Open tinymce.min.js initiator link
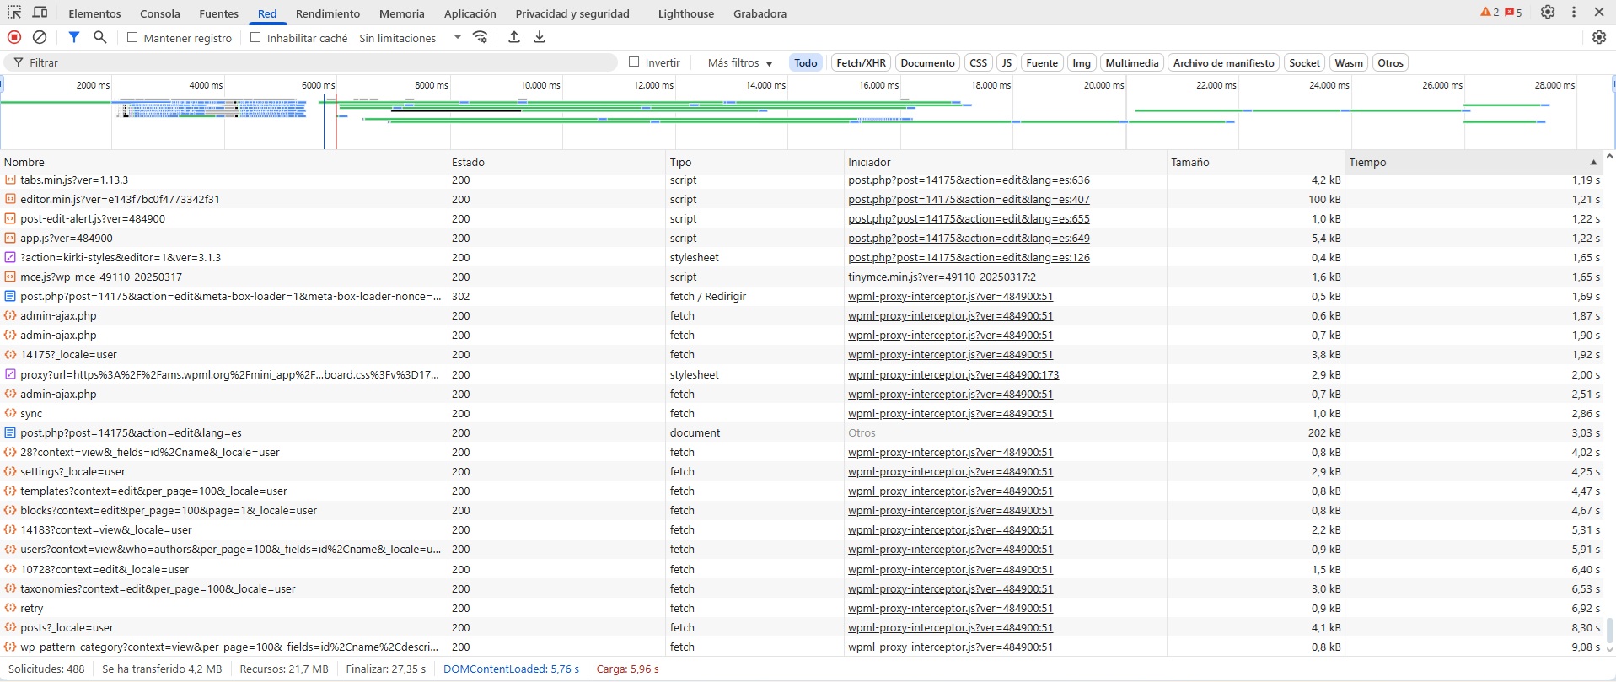The image size is (1616, 682). [942, 277]
